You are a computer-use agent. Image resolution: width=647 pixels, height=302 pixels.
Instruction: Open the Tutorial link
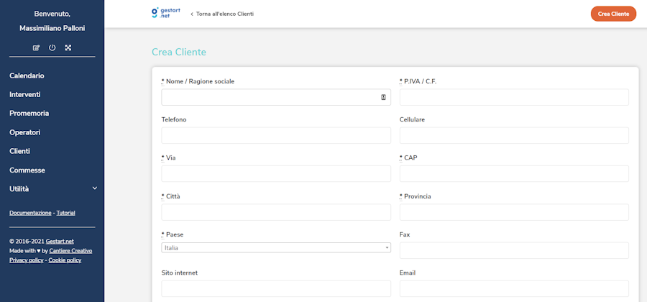pos(66,213)
